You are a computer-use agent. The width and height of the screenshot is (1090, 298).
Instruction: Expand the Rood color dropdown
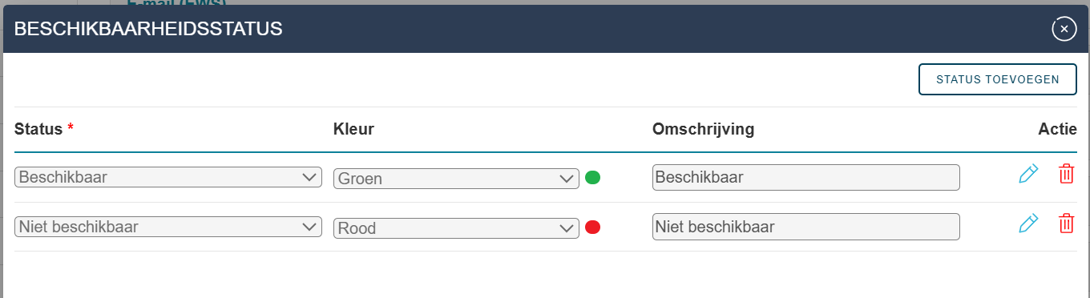pos(456,228)
